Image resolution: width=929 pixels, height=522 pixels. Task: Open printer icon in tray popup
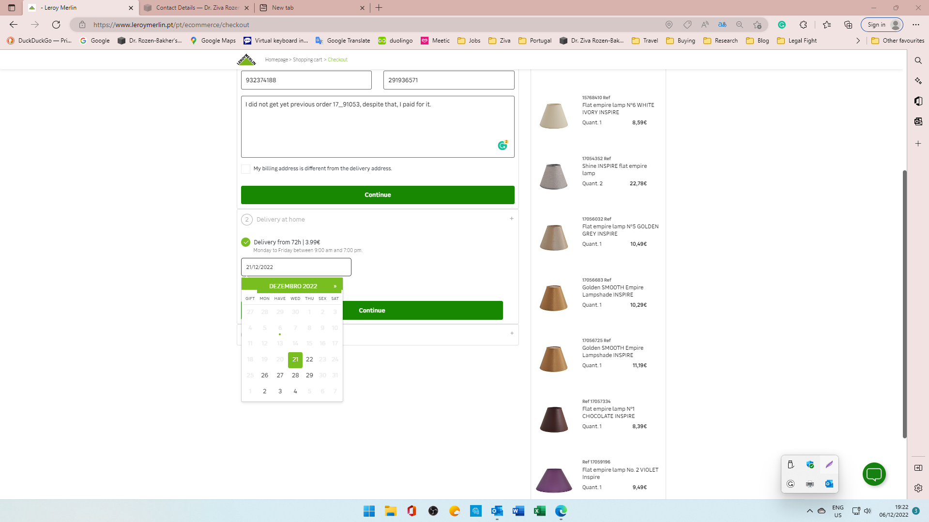point(809,484)
